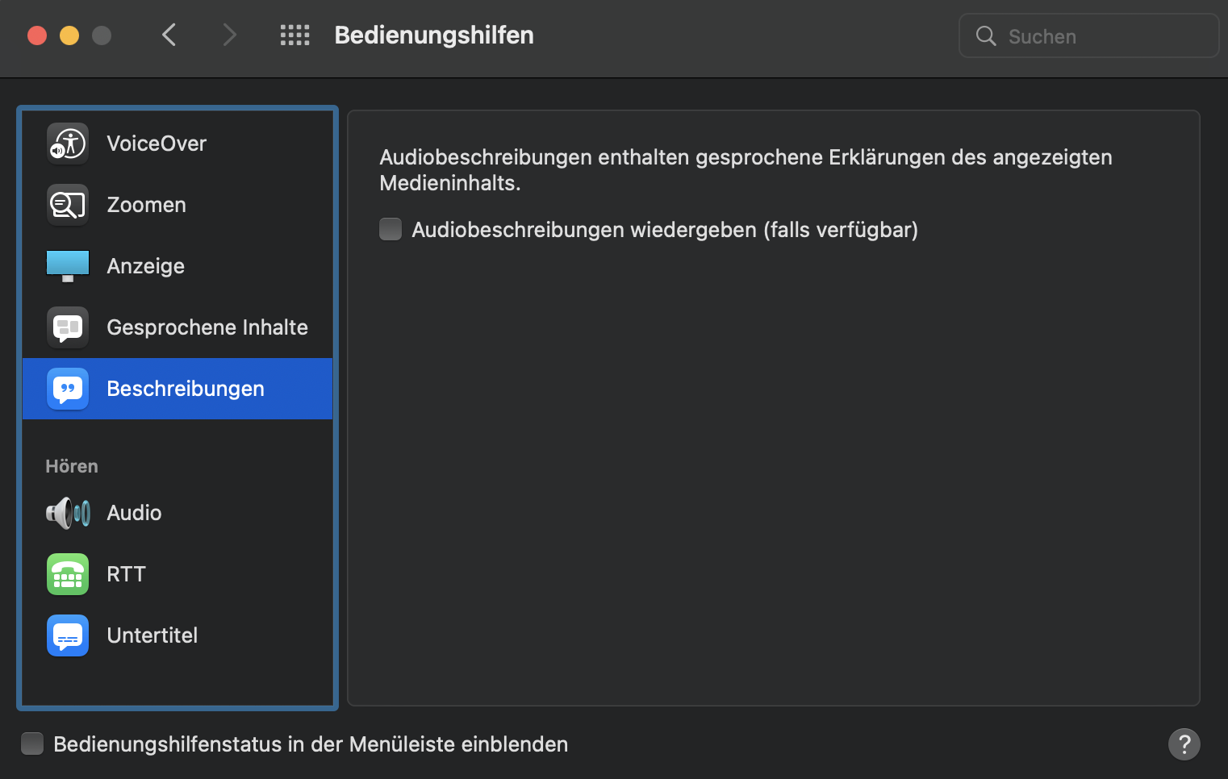Viewport: 1228px width, 779px height.
Task: Click the Gesprochene Inhalte speech bubble icon
Action: (68, 327)
